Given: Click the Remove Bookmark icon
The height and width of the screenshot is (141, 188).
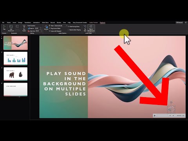Looking at the screenshot, I should 17,27.
